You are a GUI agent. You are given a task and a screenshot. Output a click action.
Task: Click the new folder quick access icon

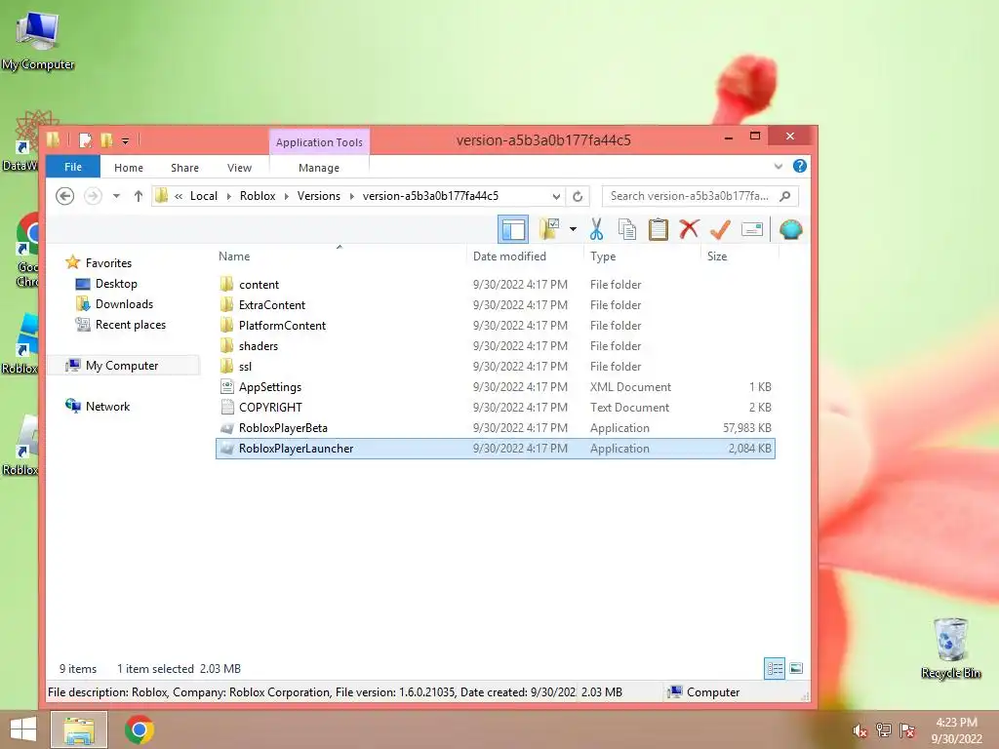106,140
